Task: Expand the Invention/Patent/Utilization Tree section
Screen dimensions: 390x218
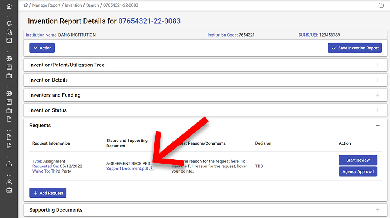Action: (377, 65)
